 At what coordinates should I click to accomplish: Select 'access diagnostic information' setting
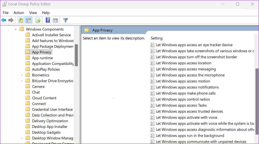point(205,129)
